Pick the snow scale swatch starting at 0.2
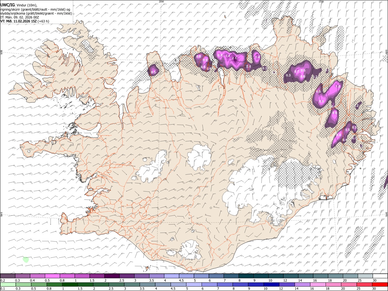388x291 pixels. click(8, 276)
